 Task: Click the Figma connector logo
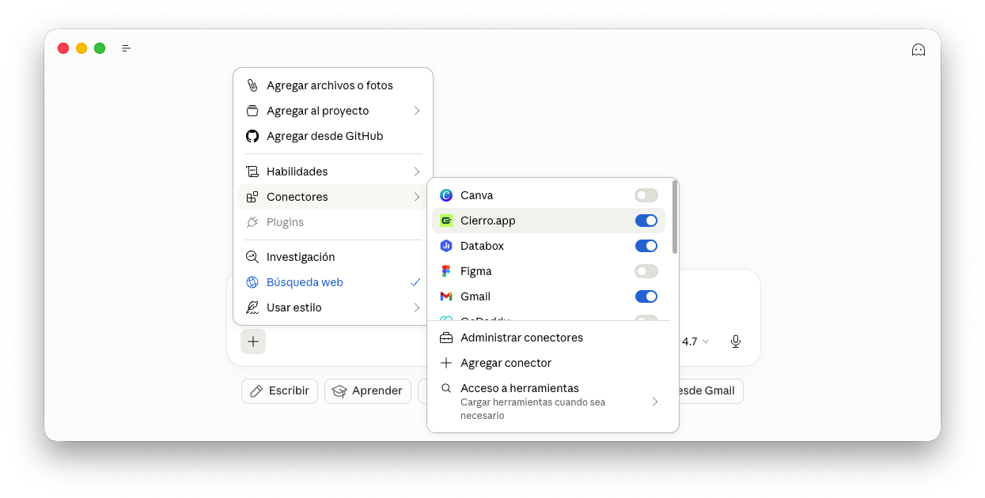446,271
